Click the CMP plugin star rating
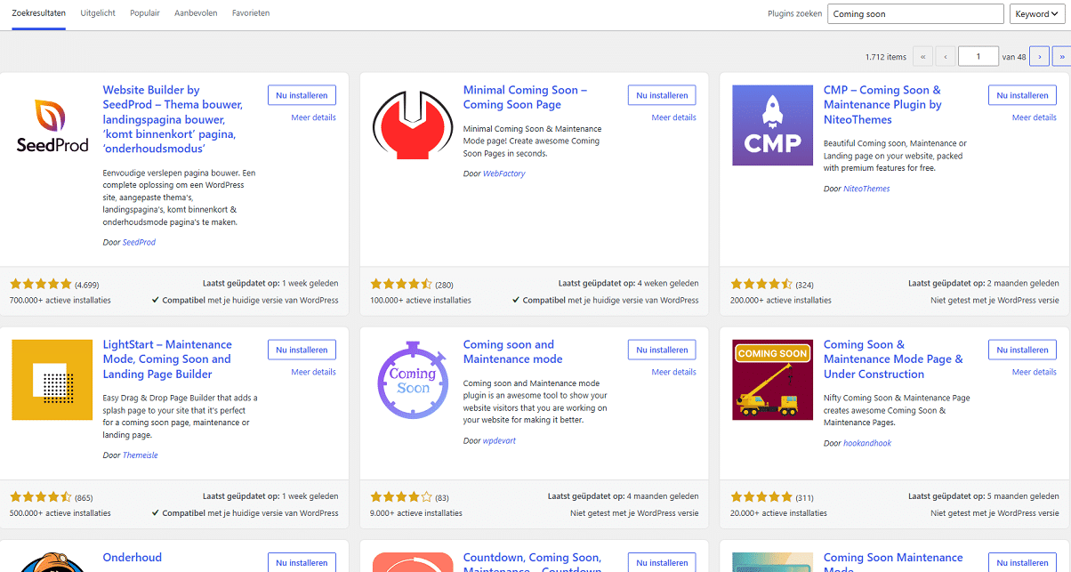Viewport: 1071px width, 572px height. [x=761, y=285]
